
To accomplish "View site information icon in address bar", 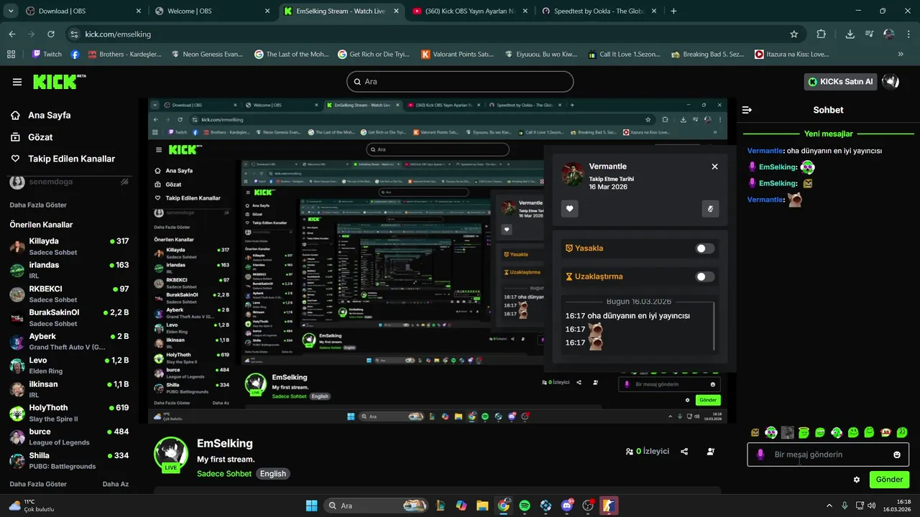I will tap(74, 34).
